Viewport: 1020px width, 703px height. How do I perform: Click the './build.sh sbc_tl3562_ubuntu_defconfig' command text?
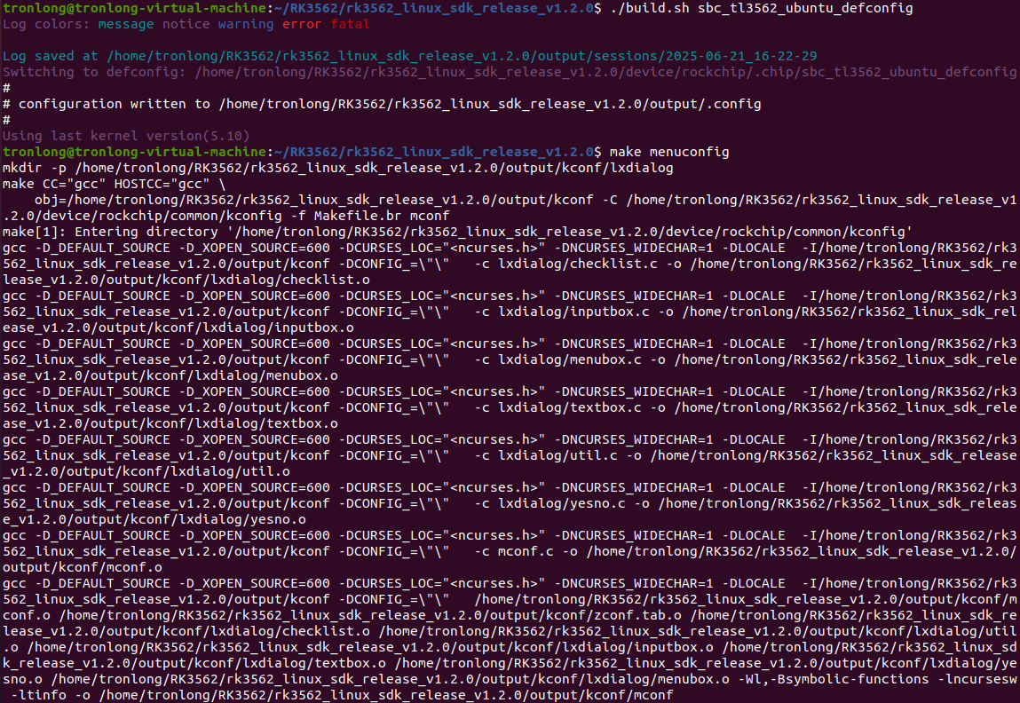(761, 8)
